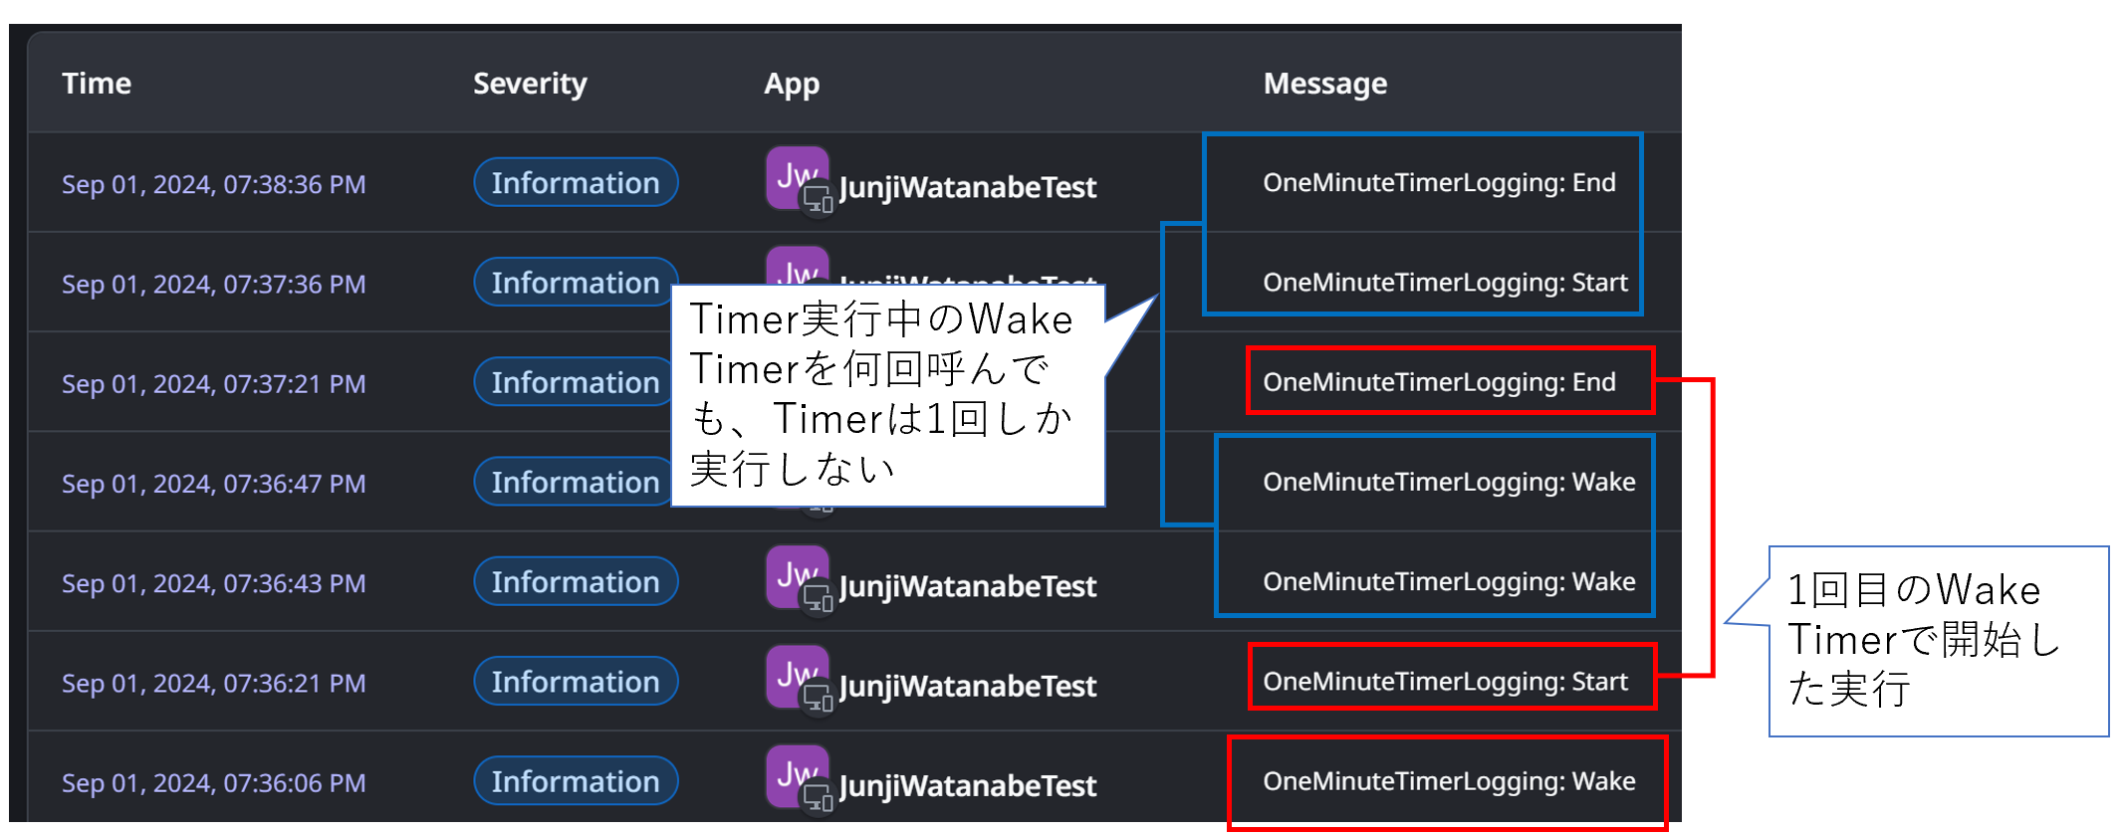Toggle the Information badge on the last log row
2124x835 pixels.
pyautogui.click(x=575, y=781)
